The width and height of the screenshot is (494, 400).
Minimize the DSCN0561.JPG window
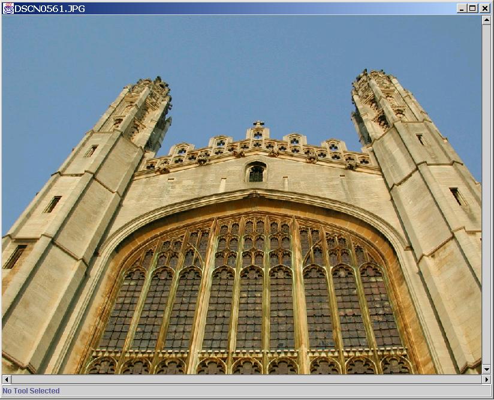[461, 8]
